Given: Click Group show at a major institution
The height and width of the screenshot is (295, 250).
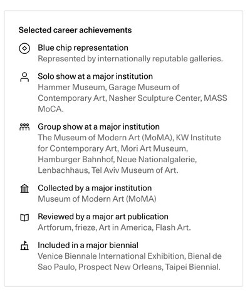Looking at the screenshot, I should pyautogui.click(x=98, y=127).
